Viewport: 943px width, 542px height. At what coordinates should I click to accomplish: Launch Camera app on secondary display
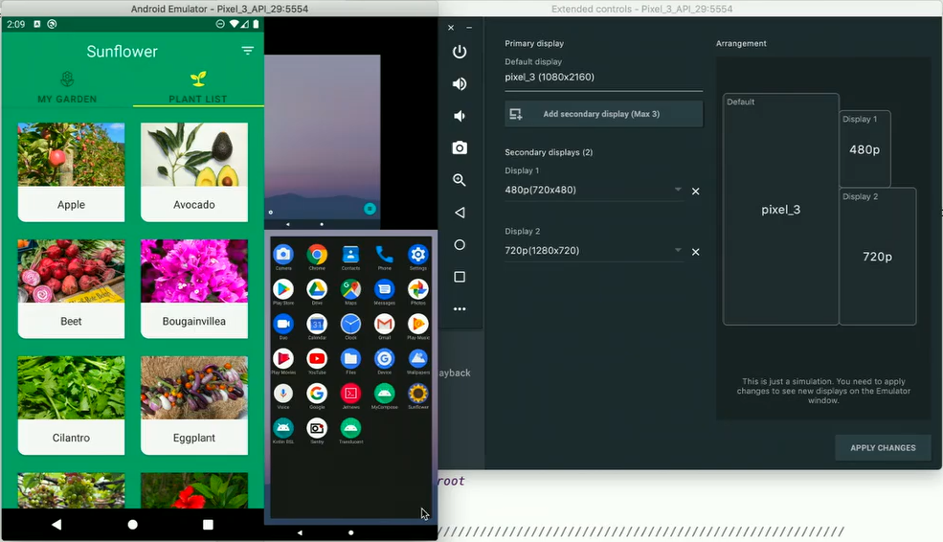tap(283, 257)
